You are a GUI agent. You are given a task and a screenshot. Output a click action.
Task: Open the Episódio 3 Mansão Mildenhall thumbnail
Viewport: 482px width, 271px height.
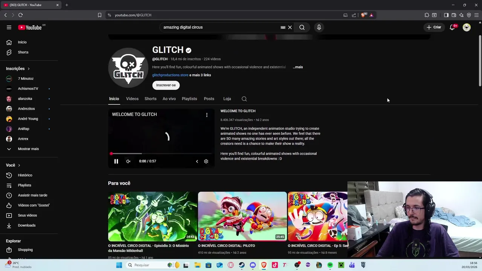153,216
